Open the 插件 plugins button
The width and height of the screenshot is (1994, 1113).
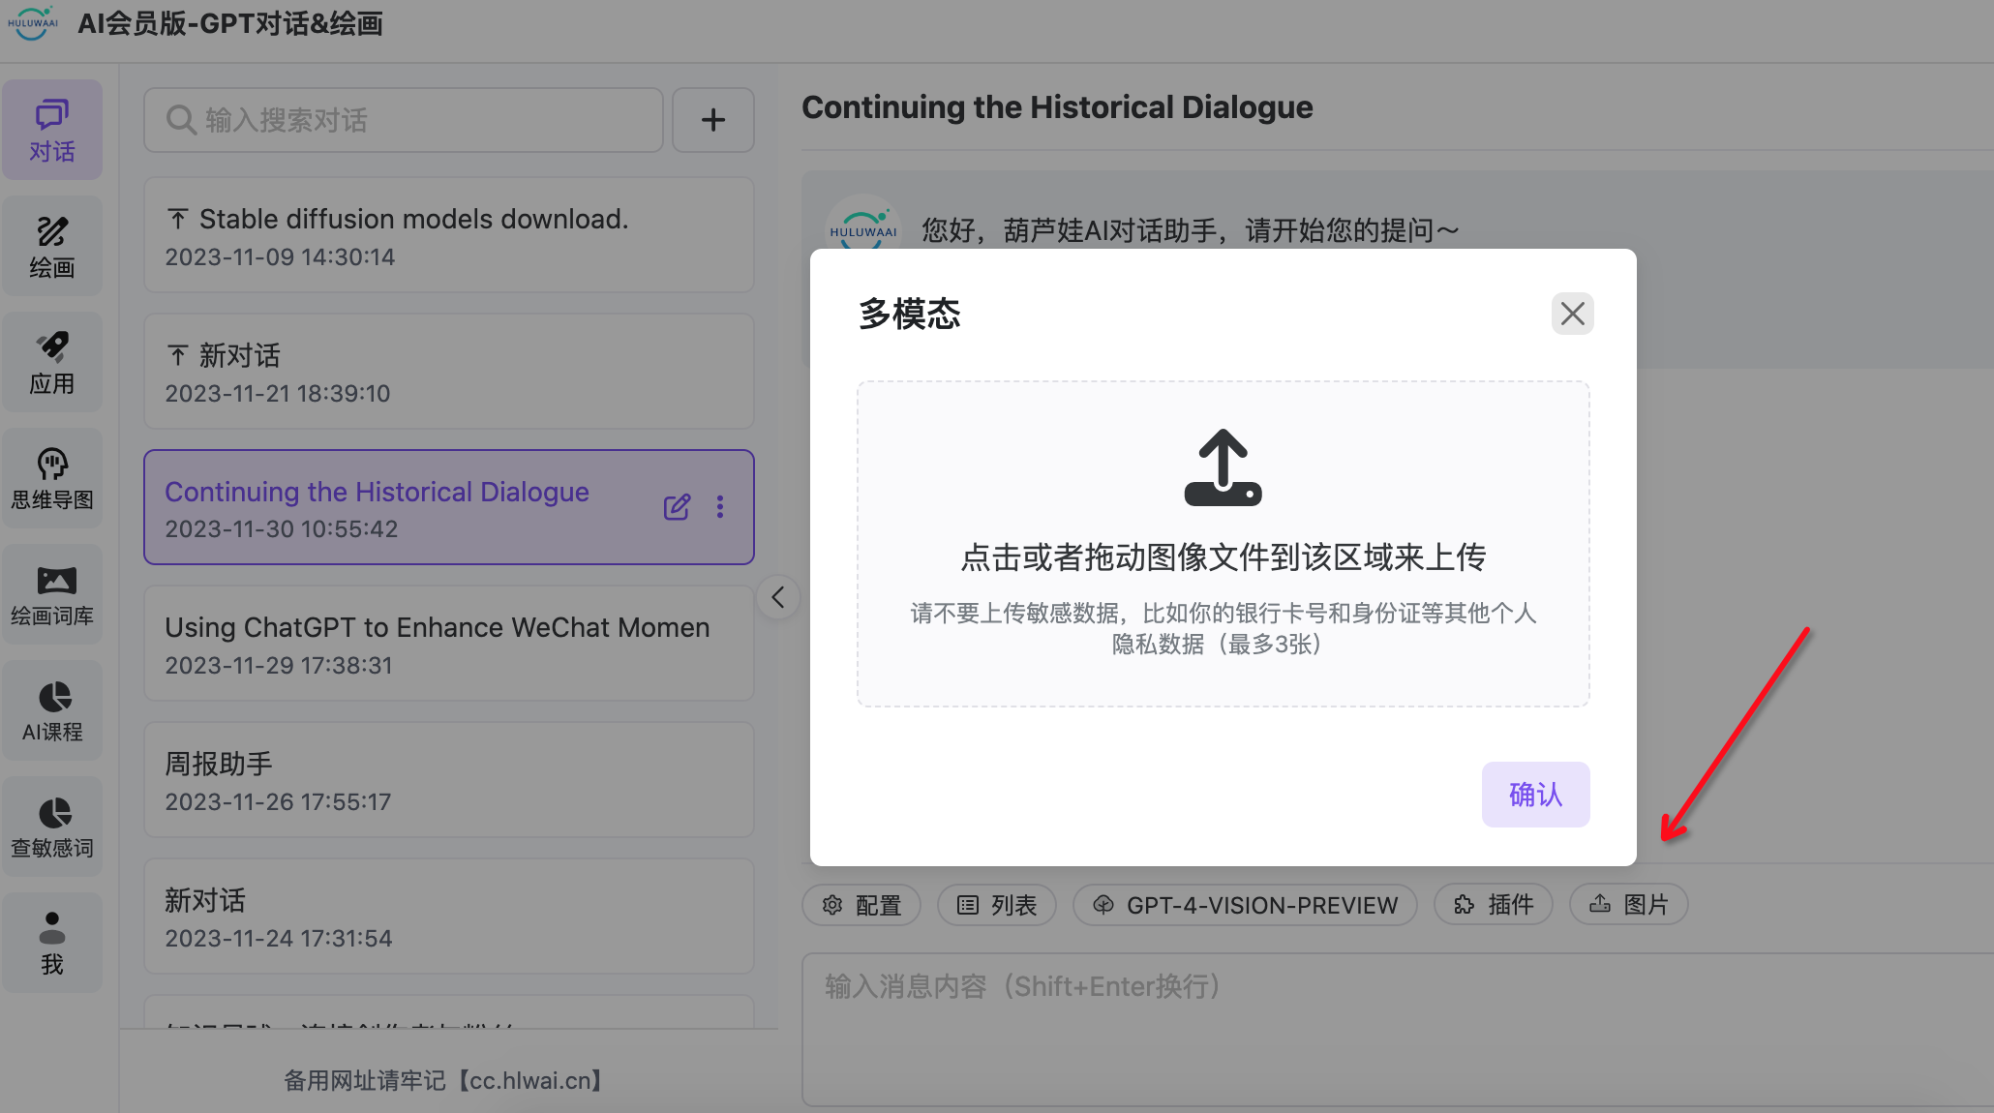[1494, 905]
